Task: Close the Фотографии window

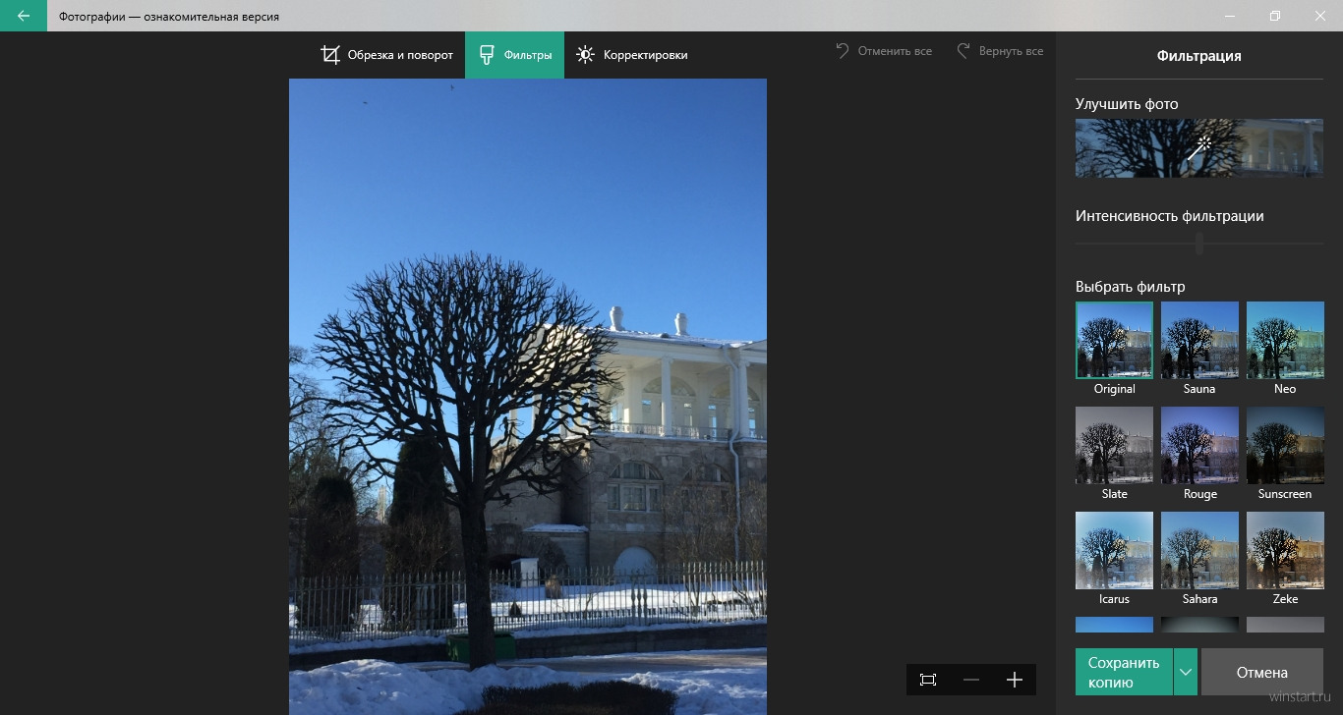Action: coord(1320,16)
